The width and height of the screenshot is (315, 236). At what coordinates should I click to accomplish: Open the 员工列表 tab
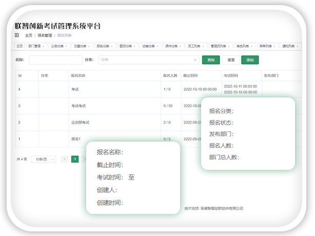tap(193, 46)
